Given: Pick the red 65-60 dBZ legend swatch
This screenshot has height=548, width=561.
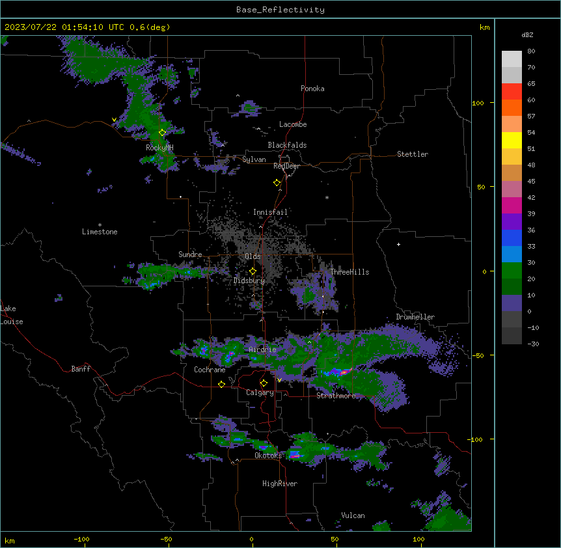Looking at the screenshot, I should [x=512, y=92].
